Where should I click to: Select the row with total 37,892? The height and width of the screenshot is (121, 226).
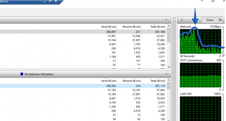tap(83, 90)
